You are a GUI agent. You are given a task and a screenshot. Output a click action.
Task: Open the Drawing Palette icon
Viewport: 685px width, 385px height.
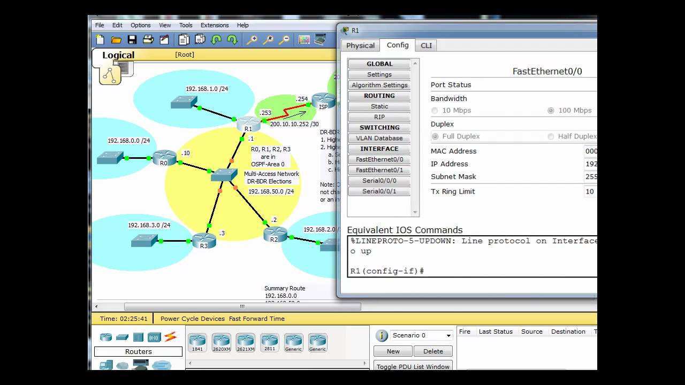pyautogui.click(x=304, y=40)
